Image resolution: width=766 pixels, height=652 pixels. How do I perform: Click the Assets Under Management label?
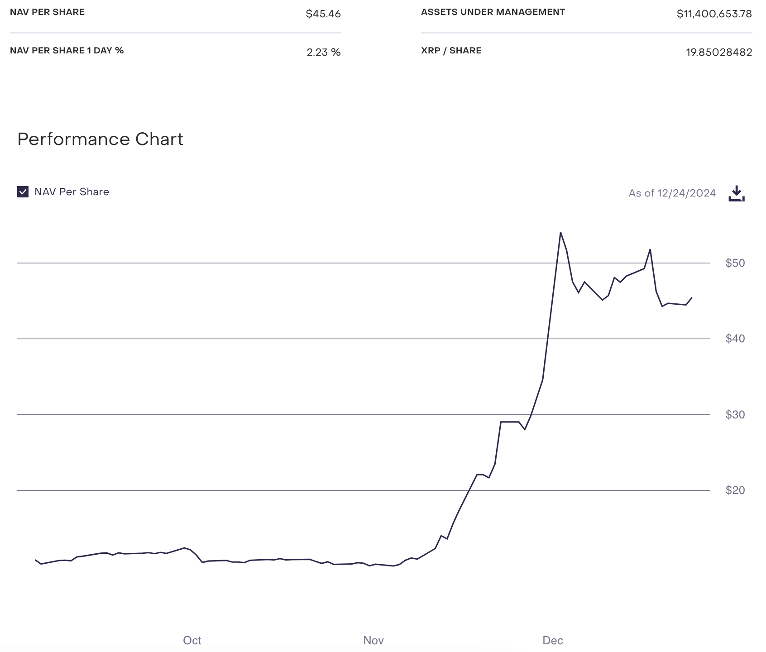493,12
